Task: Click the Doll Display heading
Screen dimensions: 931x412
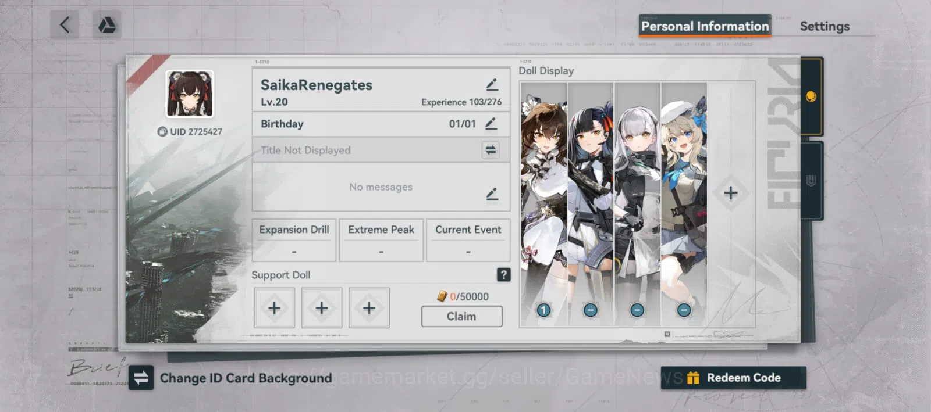Action: pyautogui.click(x=546, y=71)
